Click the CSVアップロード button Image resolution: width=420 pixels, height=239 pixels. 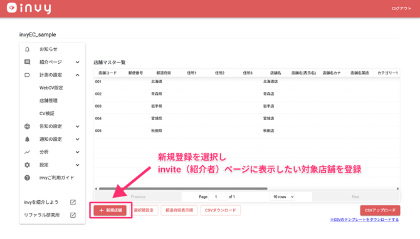pos(380,210)
